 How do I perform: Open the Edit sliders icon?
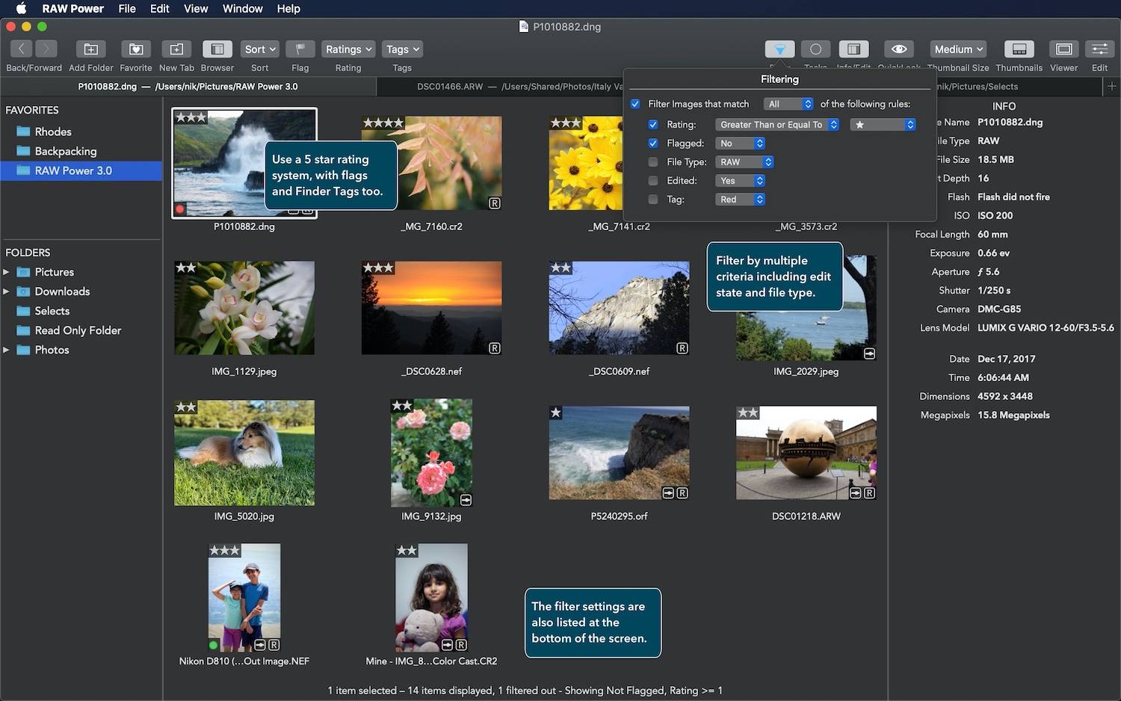click(x=1099, y=49)
